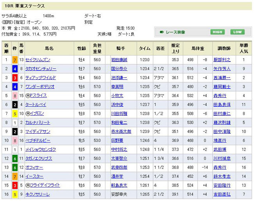Image resolution: width=254 pixels, height=201 pixels.
Task: Click the foreign-horse 外 mark beside イブロン
Action: (28, 113)
